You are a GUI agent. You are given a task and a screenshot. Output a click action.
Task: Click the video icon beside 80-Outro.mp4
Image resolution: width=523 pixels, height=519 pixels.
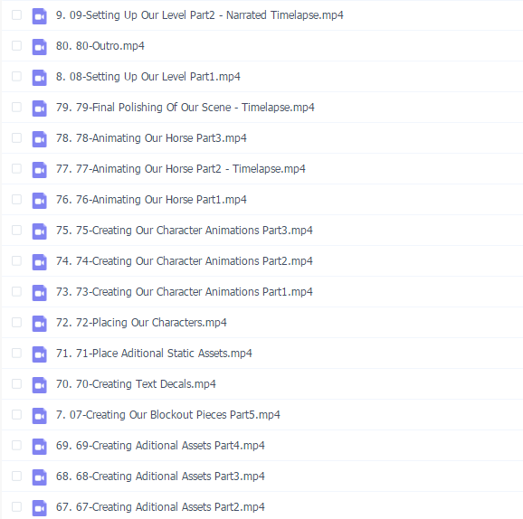click(x=39, y=47)
